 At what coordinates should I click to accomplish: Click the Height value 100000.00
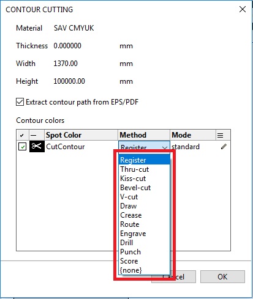click(x=69, y=81)
